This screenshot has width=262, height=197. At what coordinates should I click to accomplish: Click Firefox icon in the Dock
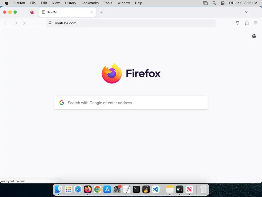pyautogui.click(x=88, y=190)
